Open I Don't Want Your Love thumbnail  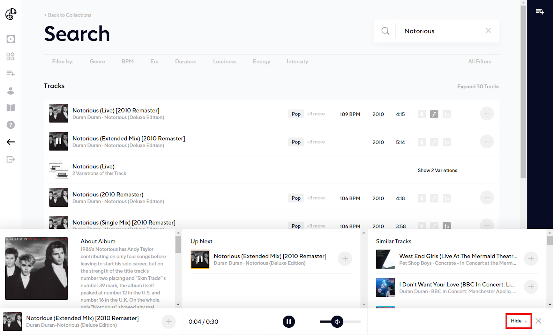point(385,287)
